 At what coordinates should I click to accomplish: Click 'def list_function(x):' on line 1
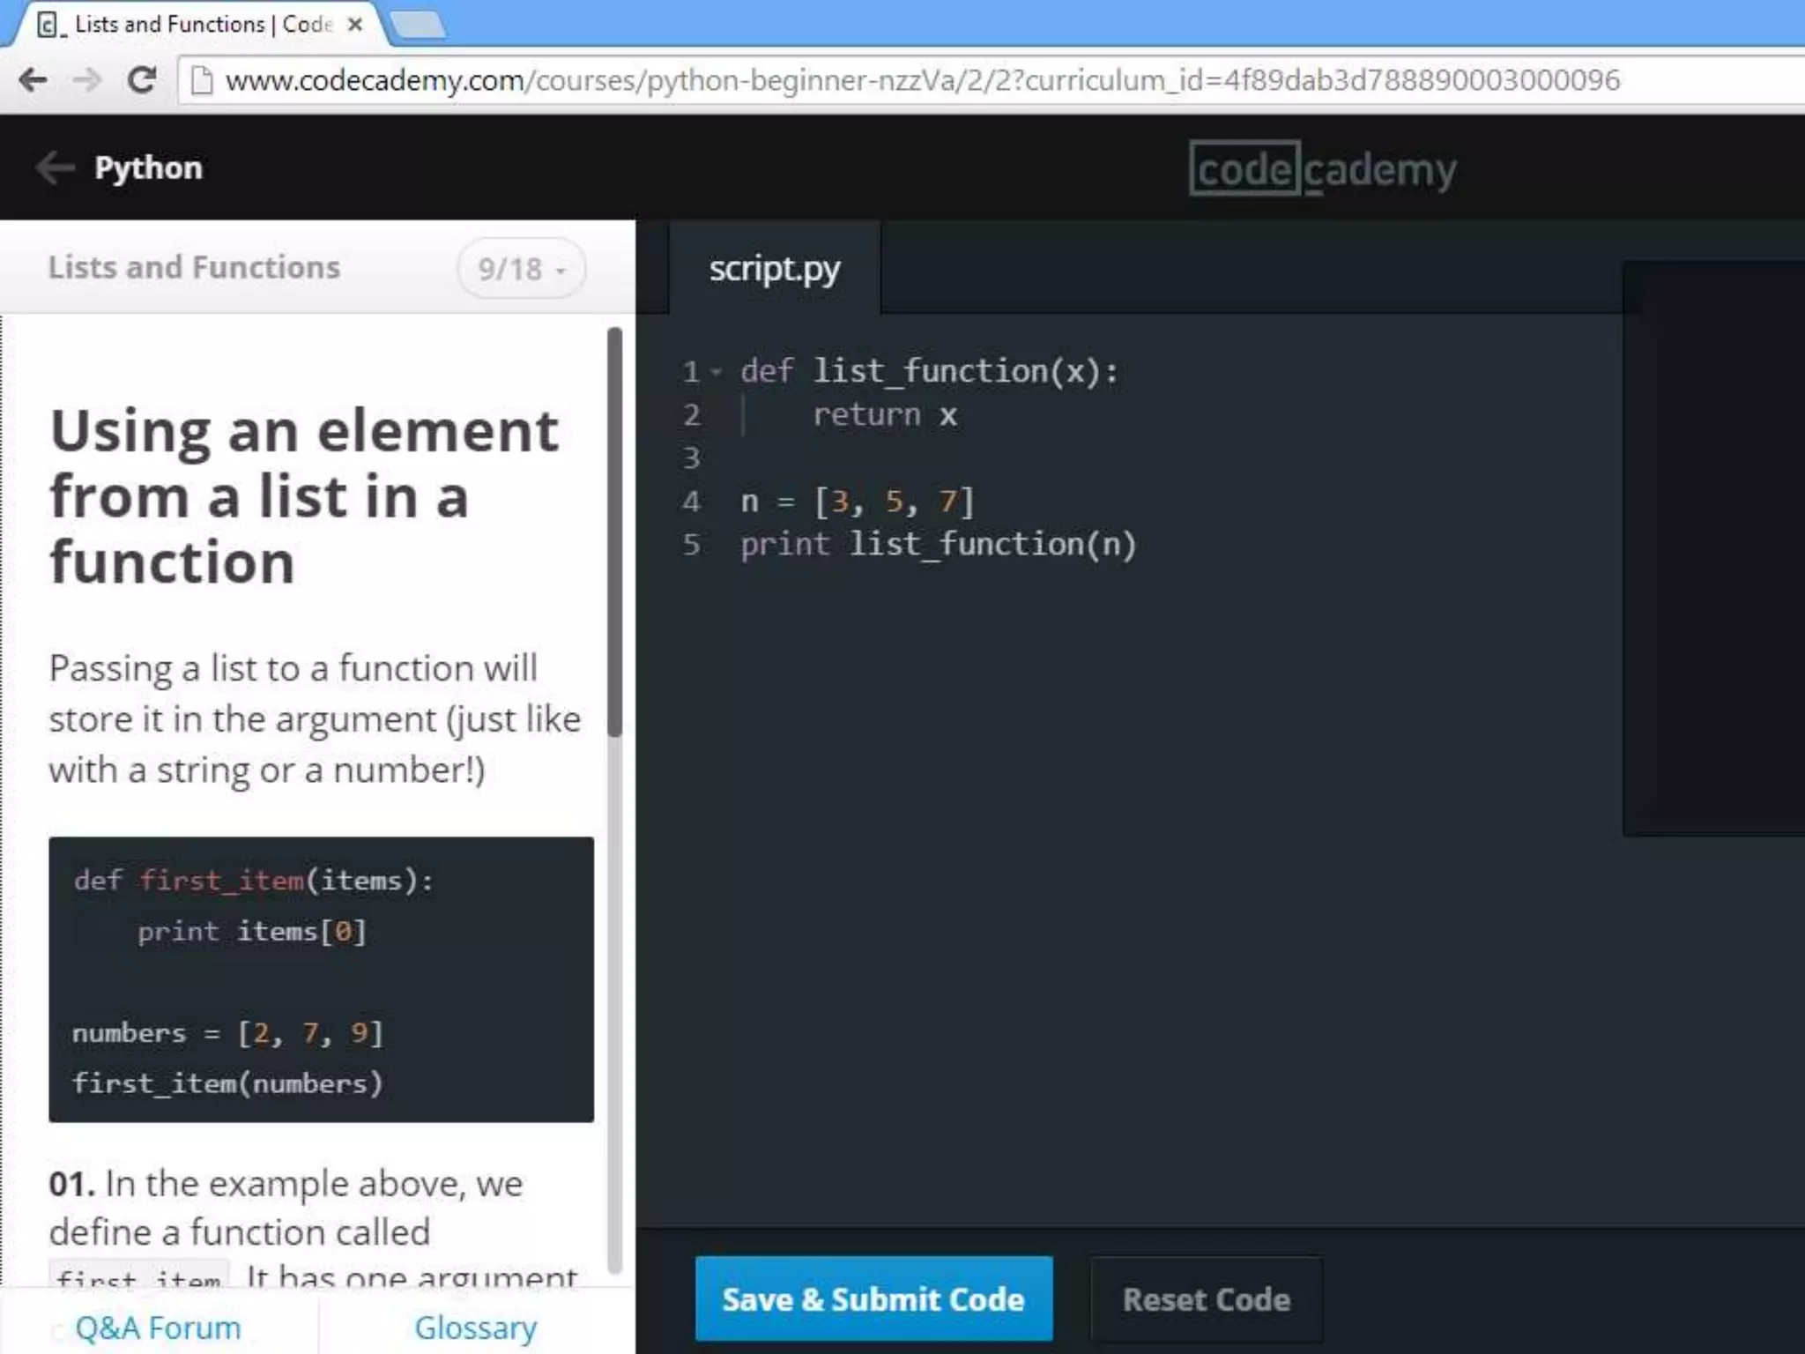929,371
